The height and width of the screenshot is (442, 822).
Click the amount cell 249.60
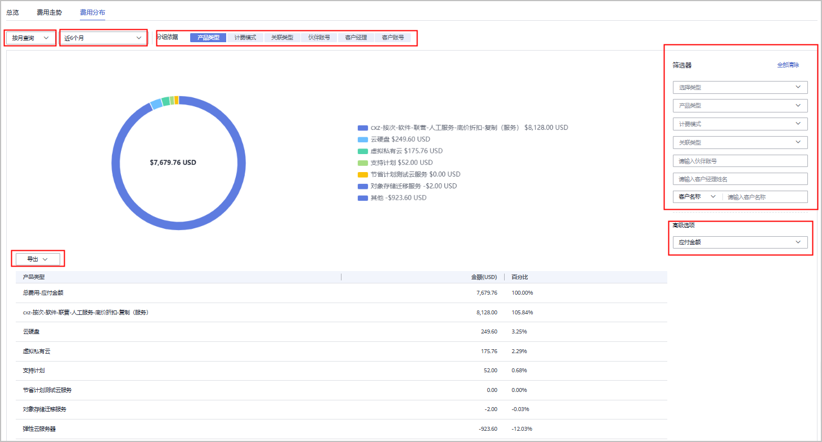tap(489, 332)
